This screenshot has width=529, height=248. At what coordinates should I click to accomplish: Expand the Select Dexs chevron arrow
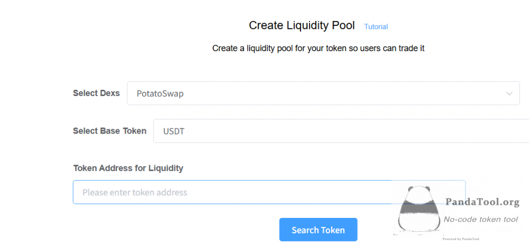(509, 93)
